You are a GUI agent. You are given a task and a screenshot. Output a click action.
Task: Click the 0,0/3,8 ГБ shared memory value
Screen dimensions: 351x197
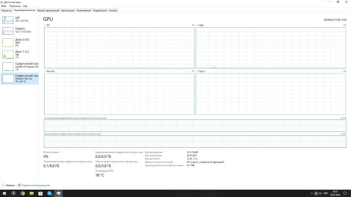click(x=103, y=166)
